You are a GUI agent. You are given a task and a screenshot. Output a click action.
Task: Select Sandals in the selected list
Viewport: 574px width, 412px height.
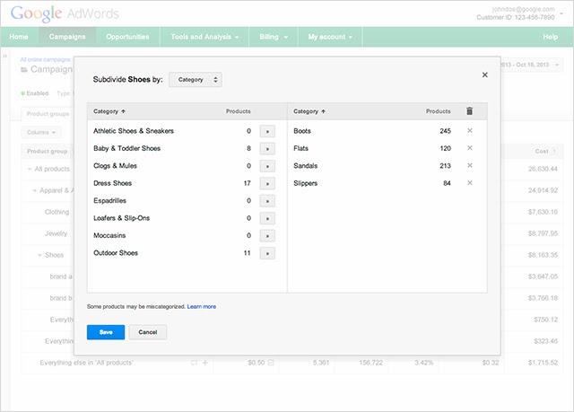pyautogui.click(x=305, y=165)
